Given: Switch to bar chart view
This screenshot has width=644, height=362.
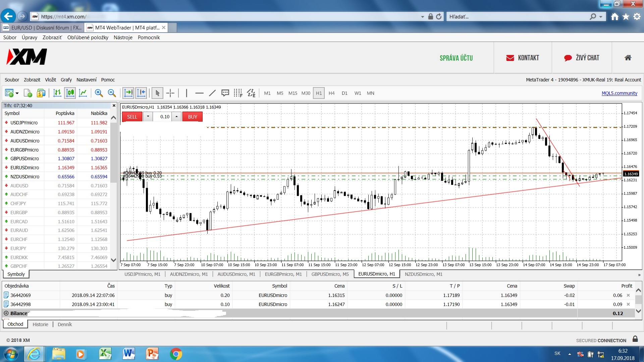Looking at the screenshot, I should click(57, 93).
